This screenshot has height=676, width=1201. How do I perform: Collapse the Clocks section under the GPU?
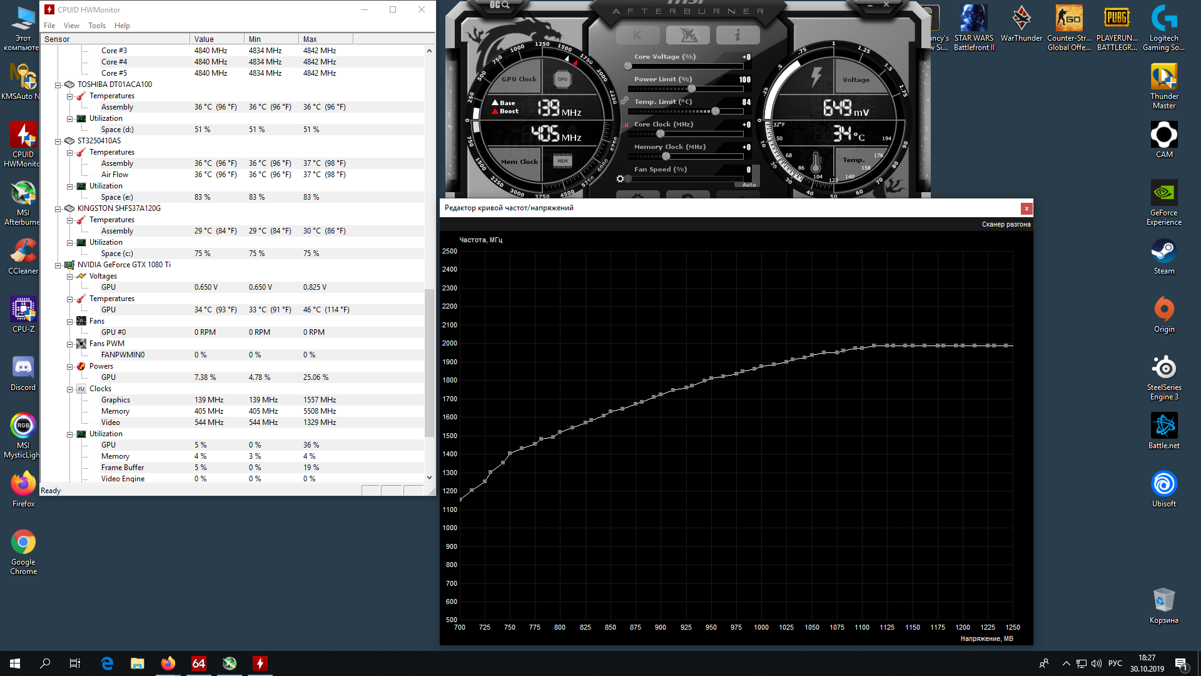(69, 389)
